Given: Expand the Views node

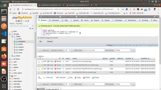Looking at the screenshot, I should click(x=12, y=56).
